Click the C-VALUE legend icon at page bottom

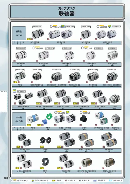(x=15, y=180)
